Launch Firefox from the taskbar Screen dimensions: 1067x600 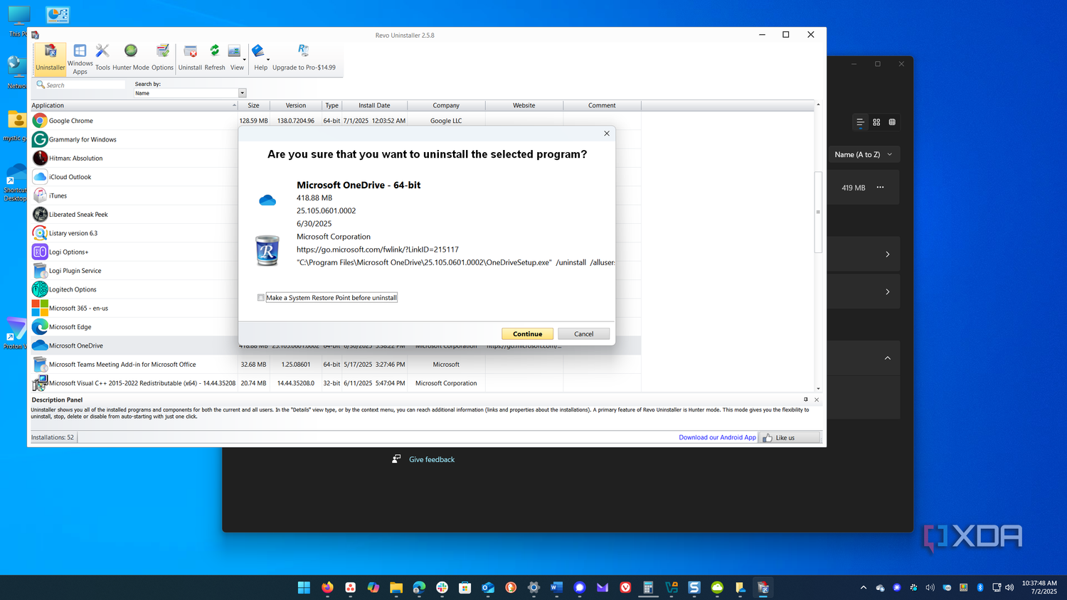(327, 587)
